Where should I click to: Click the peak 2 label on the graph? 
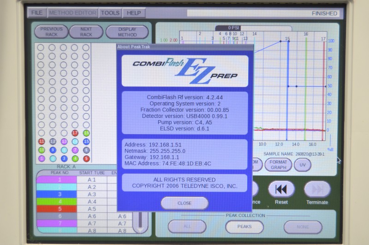(200, 34)
